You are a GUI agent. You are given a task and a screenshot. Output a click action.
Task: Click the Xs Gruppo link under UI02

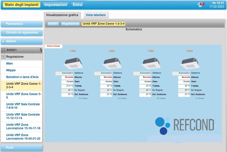(x=122, y=98)
